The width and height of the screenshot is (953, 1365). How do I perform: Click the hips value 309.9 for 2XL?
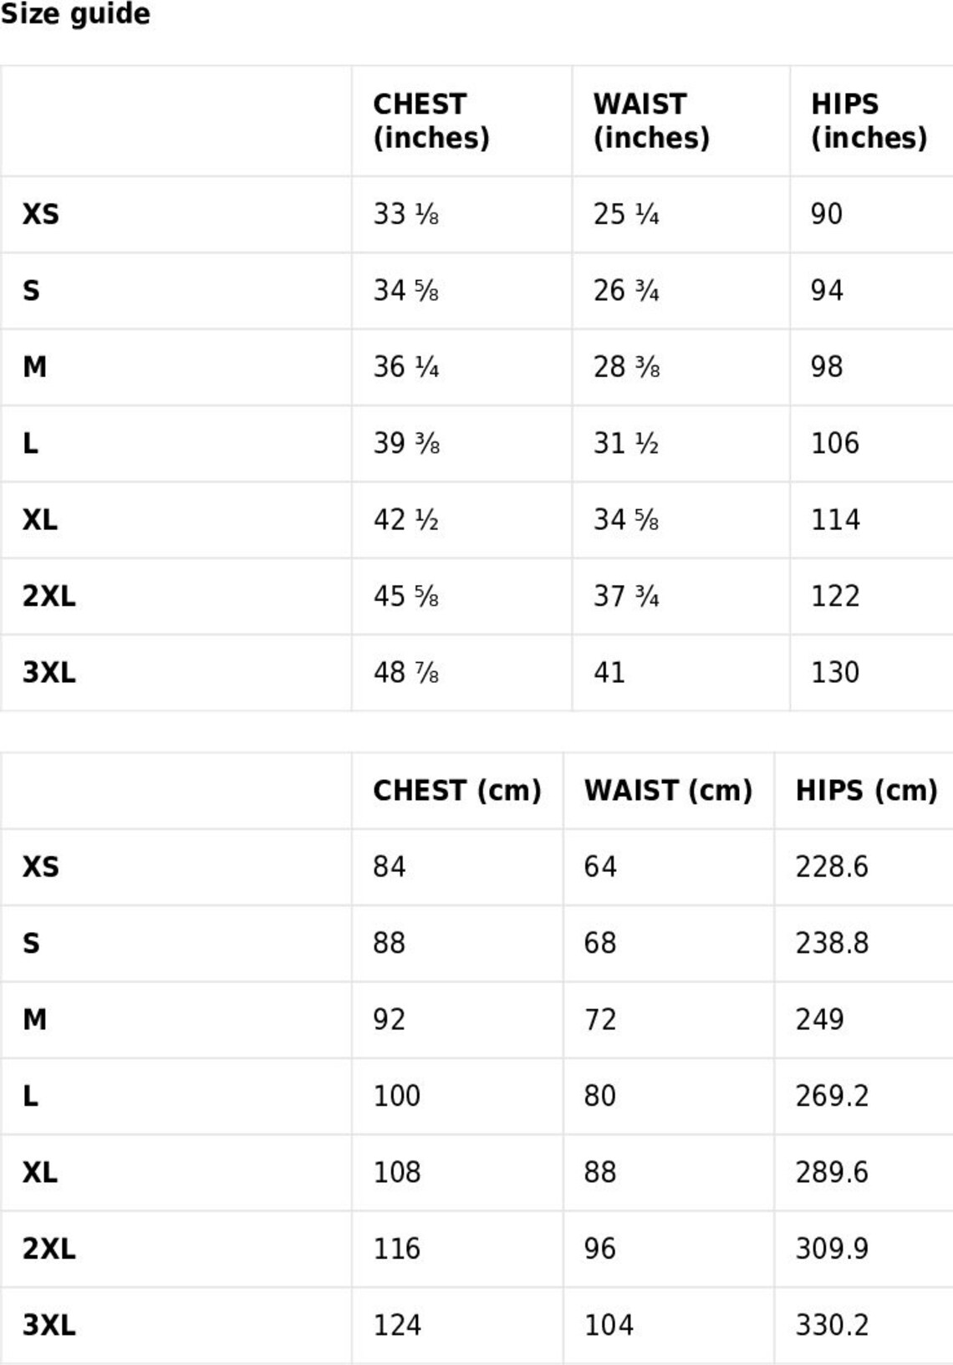coord(832,1249)
